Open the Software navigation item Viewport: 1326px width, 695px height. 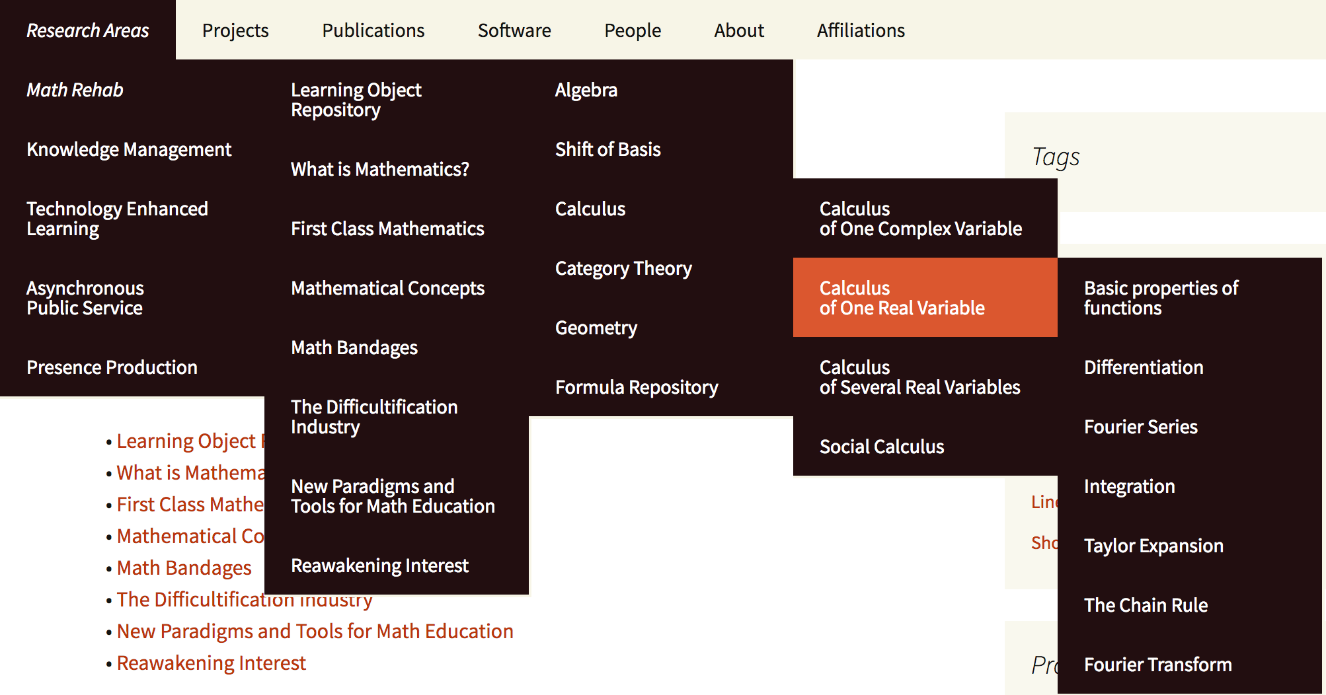click(x=514, y=30)
